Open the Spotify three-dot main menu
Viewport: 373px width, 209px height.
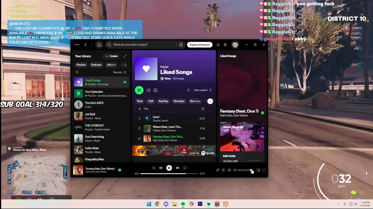77,45
